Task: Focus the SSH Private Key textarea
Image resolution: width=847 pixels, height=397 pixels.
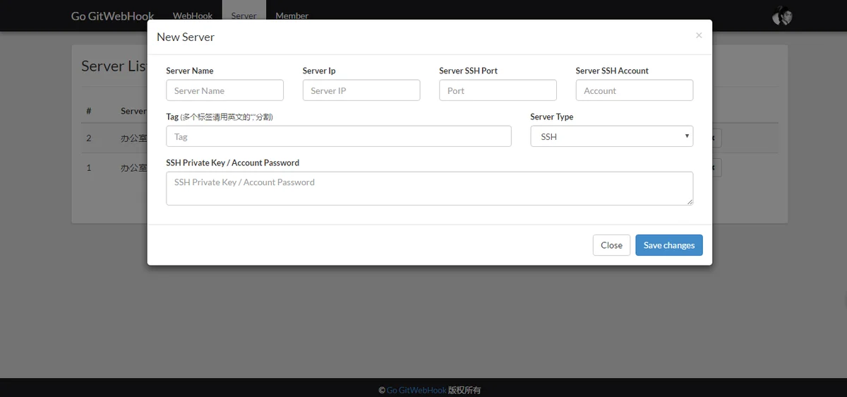Action: pos(429,189)
